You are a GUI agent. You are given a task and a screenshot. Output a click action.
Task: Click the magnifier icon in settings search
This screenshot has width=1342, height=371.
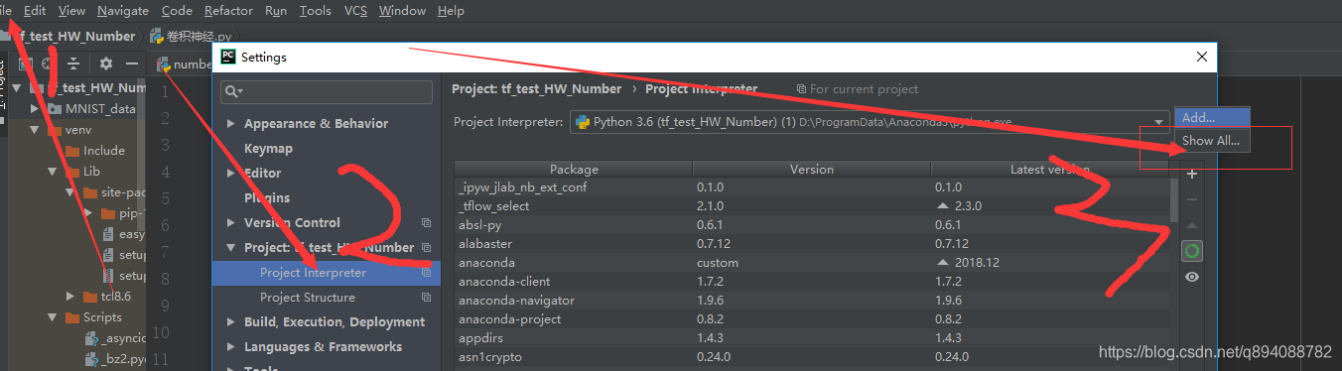coord(232,92)
